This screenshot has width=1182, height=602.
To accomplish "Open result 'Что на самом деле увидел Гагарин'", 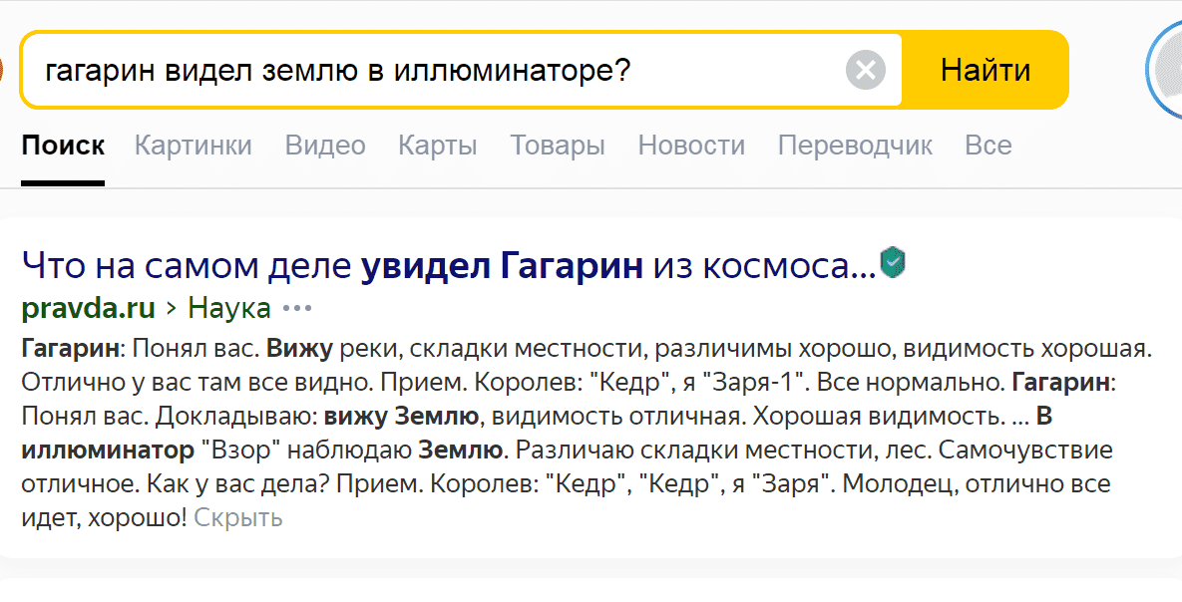I will coord(449,265).
